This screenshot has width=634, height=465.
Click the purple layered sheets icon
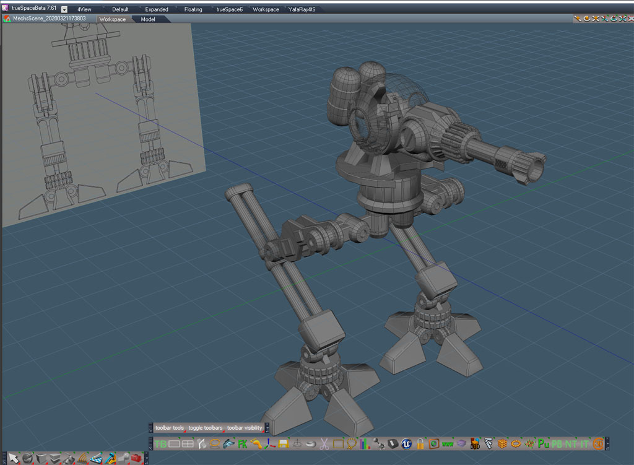click(x=461, y=444)
